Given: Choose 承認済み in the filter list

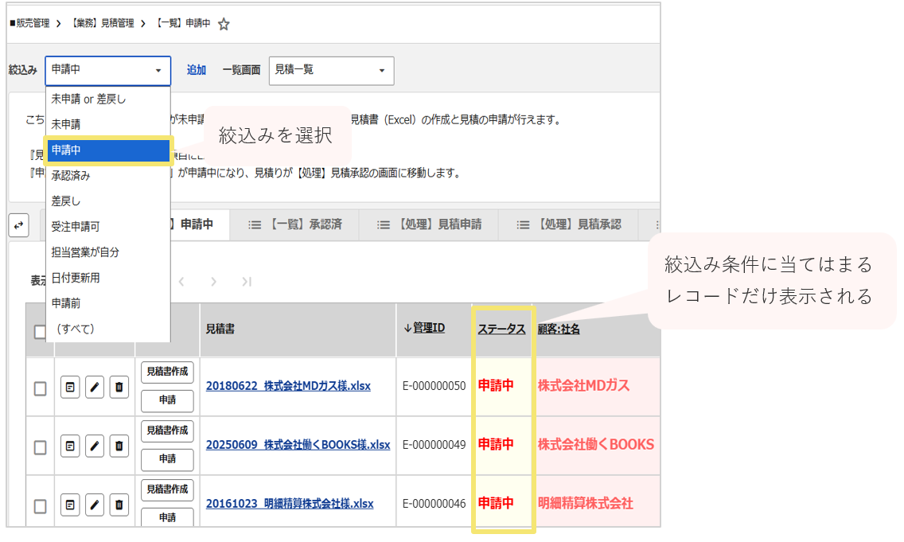Looking at the screenshot, I should point(107,175).
